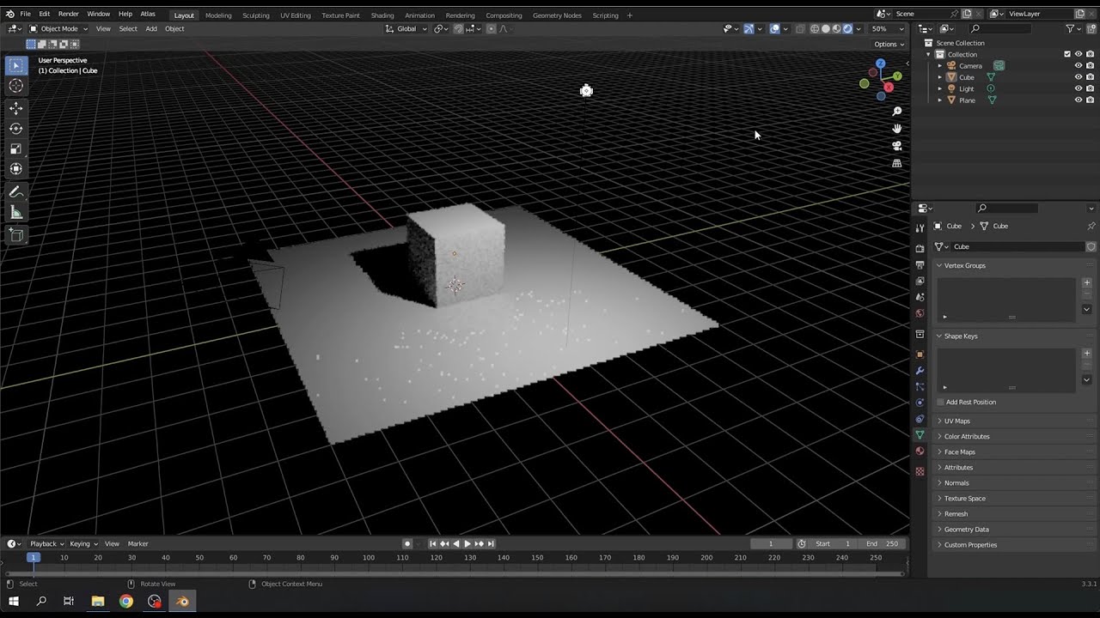Expand the Color Attributes panel

tap(1009, 436)
